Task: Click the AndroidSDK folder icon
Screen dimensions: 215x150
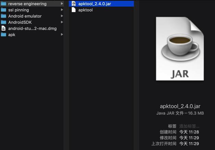Action: 3,22
